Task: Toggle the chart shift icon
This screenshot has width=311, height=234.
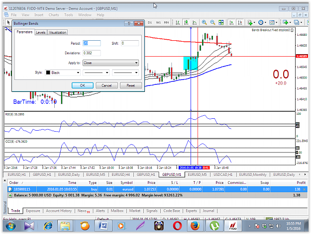Action: pyautogui.click(x=240, y=22)
